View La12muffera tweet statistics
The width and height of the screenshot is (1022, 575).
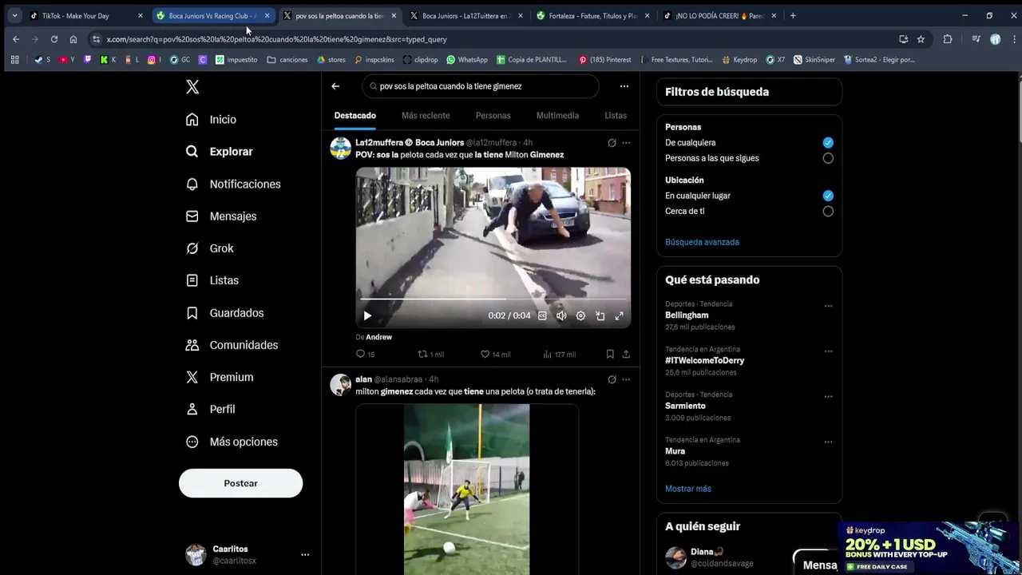click(559, 354)
